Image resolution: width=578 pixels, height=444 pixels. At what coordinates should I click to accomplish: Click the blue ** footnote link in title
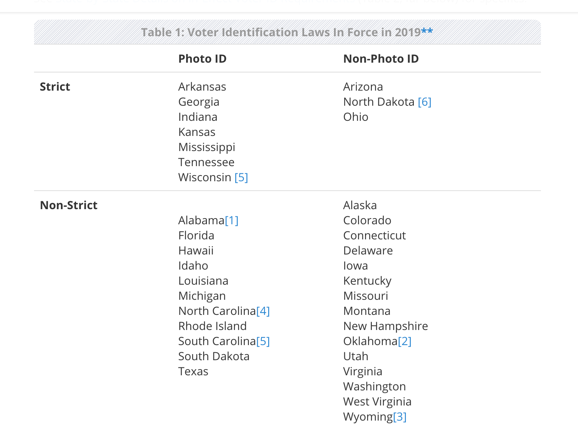[x=427, y=31]
